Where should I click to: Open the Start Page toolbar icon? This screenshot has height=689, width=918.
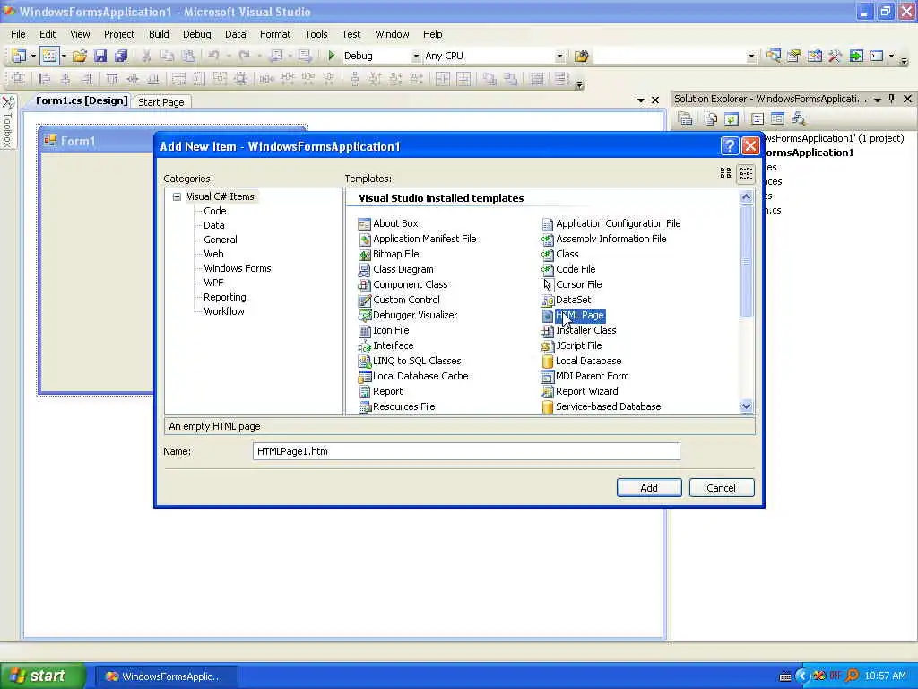point(856,56)
